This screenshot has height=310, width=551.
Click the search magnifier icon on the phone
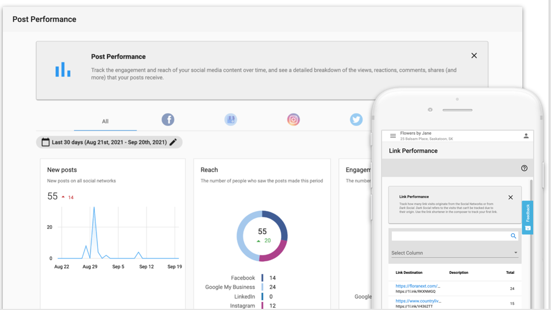pyautogui.click(x=514, y=236)
